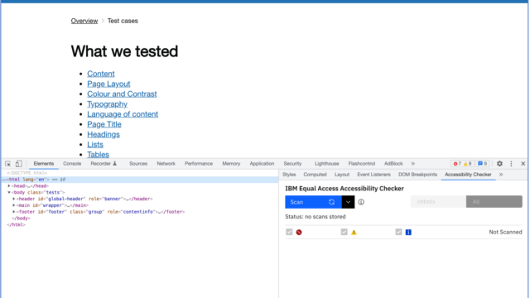Click the grey All button
Viewport: 530px width, 298px height.
point(494,202)
